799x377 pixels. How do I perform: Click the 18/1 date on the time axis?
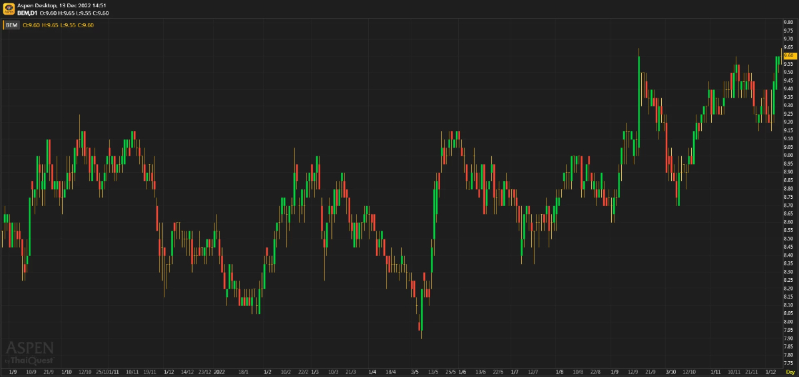point(244,372)
